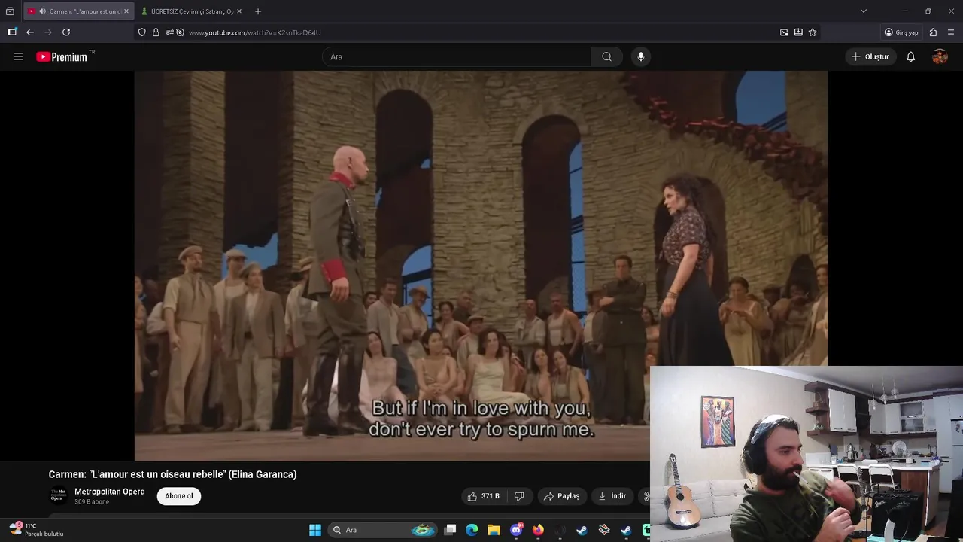Open the Metropolitan Opera channel avatar
Viewport: 963px width, 542px height.
58,495
